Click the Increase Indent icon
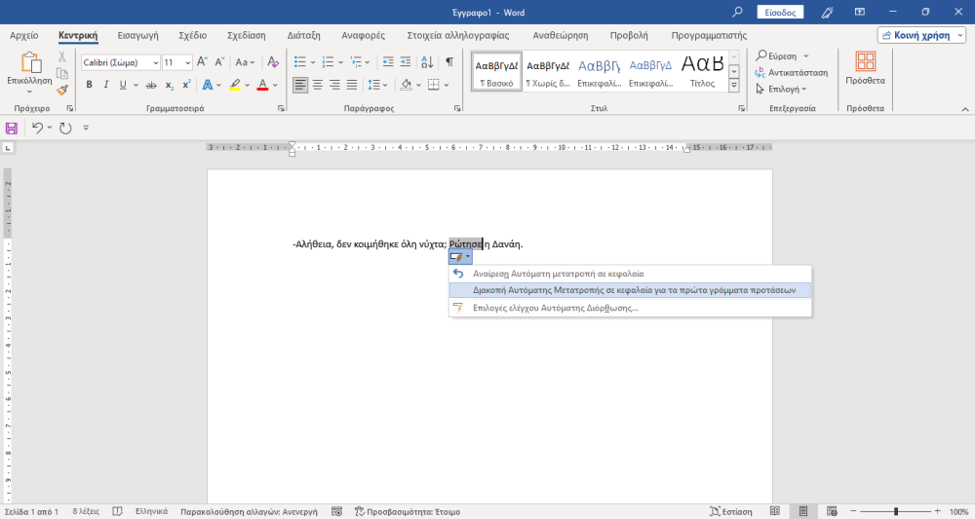 click(x=405, y=62)
